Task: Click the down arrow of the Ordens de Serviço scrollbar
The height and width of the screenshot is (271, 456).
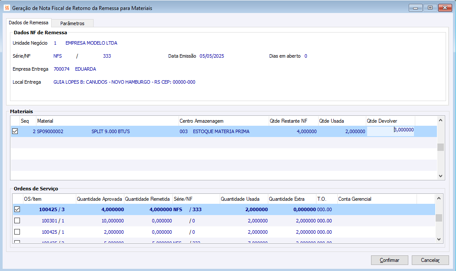Action: [x=439, y=239]
